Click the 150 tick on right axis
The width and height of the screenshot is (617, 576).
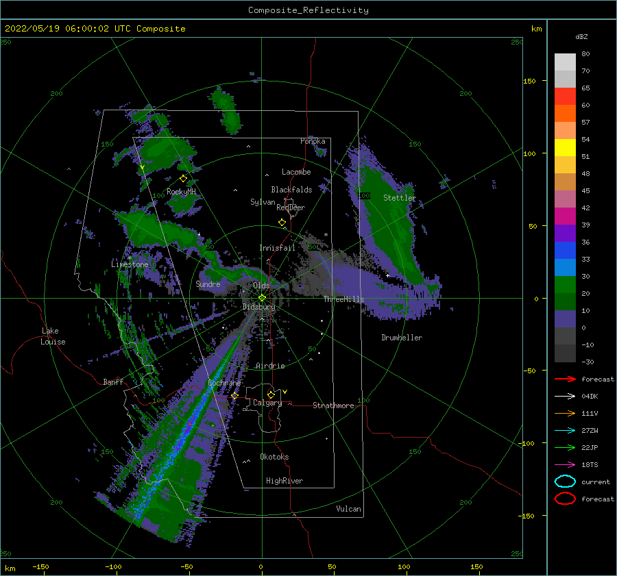530,81
